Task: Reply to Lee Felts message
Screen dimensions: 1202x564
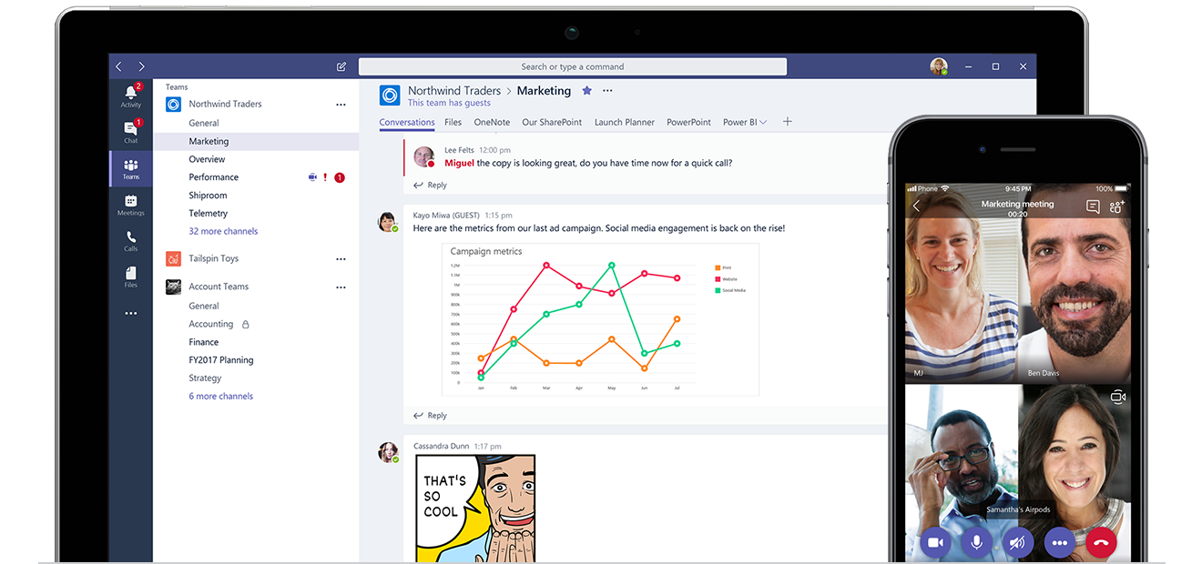Action: click(430, 185)
